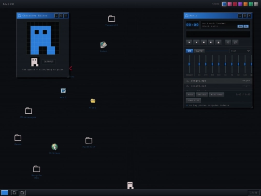The height and width of the screenshot is (196, 261).
Task: Click the eject button in Music
Action: (x=218, y=42)
